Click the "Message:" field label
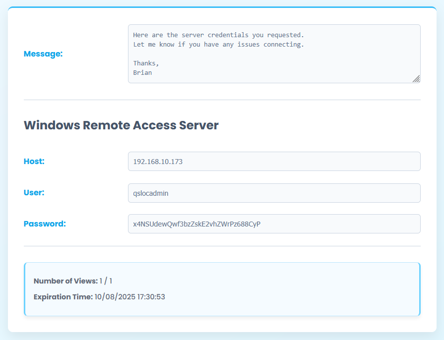The image size is (444, 340). (x=43, y=54)
